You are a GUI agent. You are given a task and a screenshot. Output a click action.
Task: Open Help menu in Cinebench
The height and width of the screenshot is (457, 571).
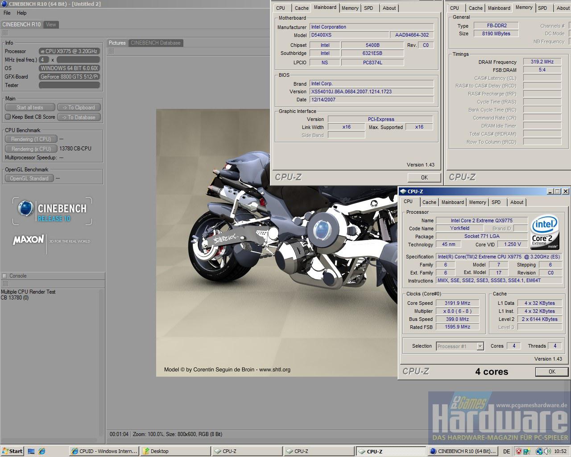tap(21, 13)
